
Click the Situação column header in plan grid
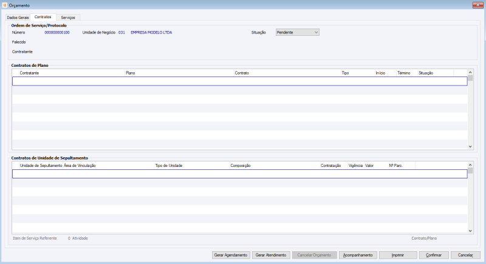click(436, 73)
